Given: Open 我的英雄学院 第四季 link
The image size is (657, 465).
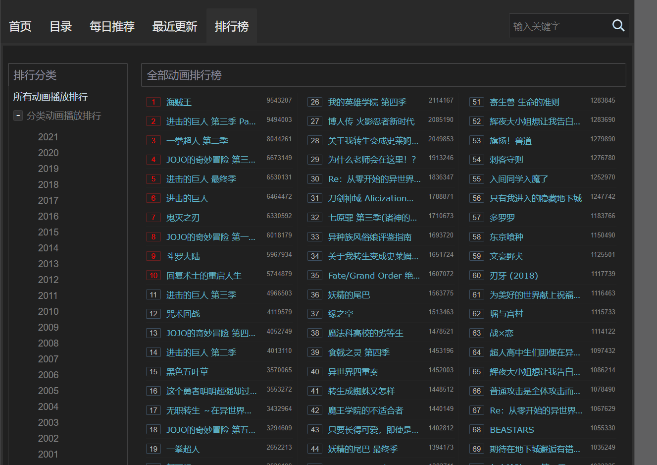Looking at the screenshot, I should pos(367,102).
